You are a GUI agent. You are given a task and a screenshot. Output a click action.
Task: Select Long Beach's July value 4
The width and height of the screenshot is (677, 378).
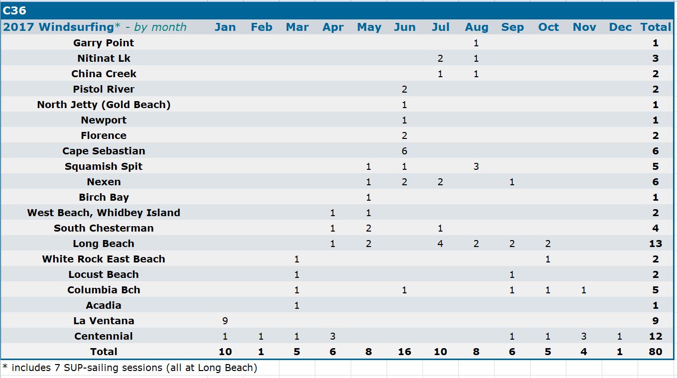[440, 244]
